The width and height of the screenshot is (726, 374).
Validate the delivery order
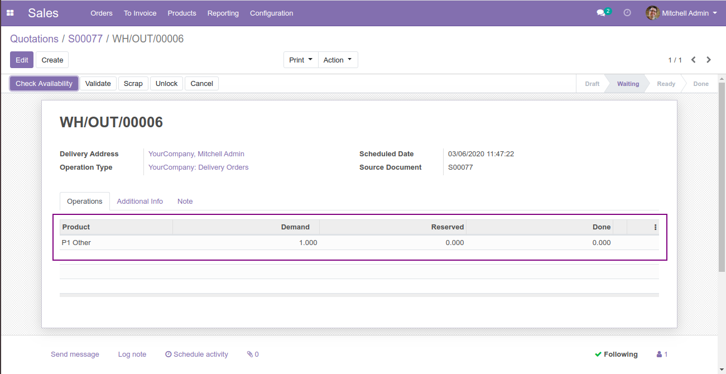98,84
